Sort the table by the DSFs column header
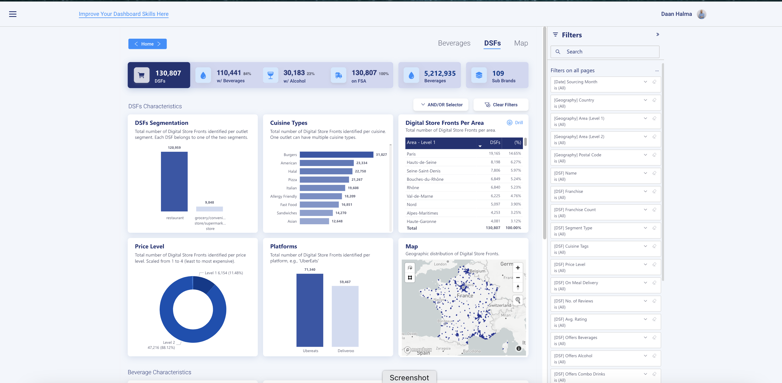This screenshot has height=383, width=782. [494, 142]
